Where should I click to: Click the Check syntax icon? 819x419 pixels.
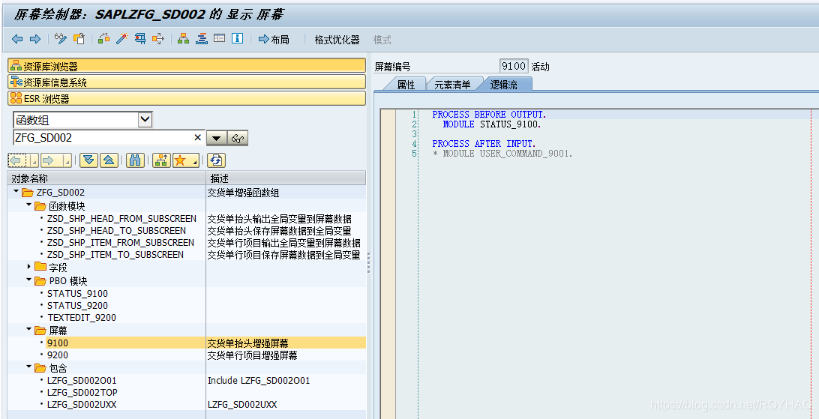pyautogui.click(x=104, y=39)
